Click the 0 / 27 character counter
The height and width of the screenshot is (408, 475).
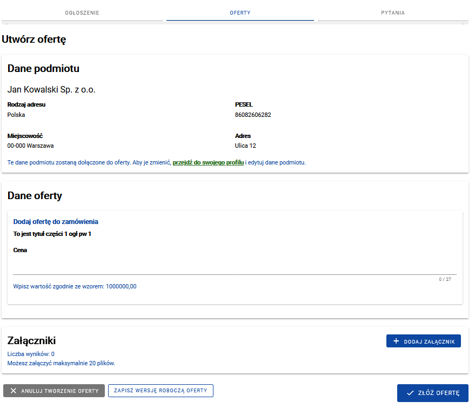pyautogui.click(x=445, y=280)
